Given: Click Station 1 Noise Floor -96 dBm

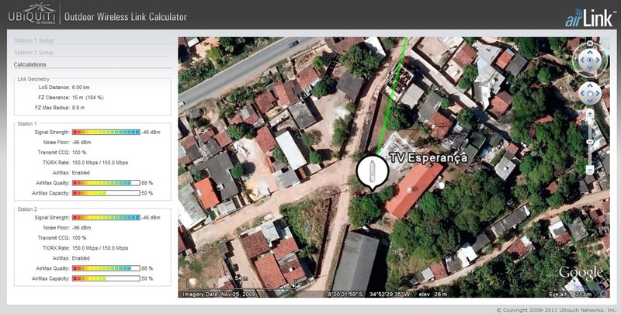Looking at the screenshot, I should pos(82,143).
